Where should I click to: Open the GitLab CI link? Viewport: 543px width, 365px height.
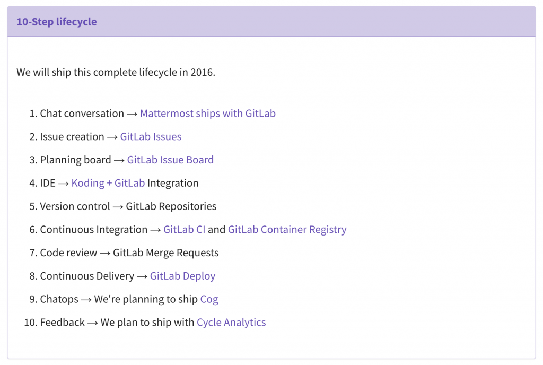(x=184, y=230)
